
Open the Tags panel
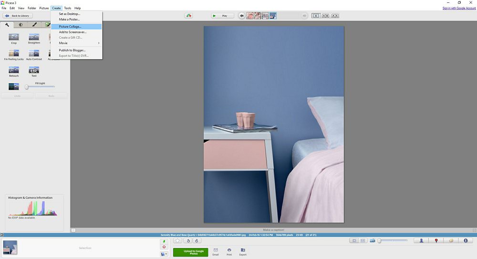[x=451, y=241]
